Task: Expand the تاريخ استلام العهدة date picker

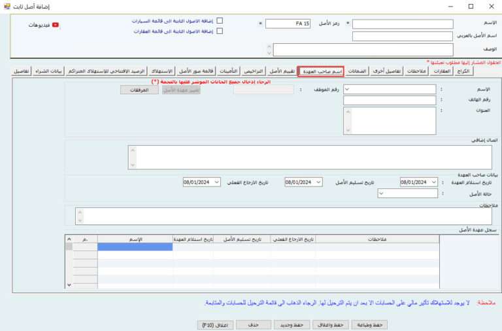Action: tap(432, 182)
